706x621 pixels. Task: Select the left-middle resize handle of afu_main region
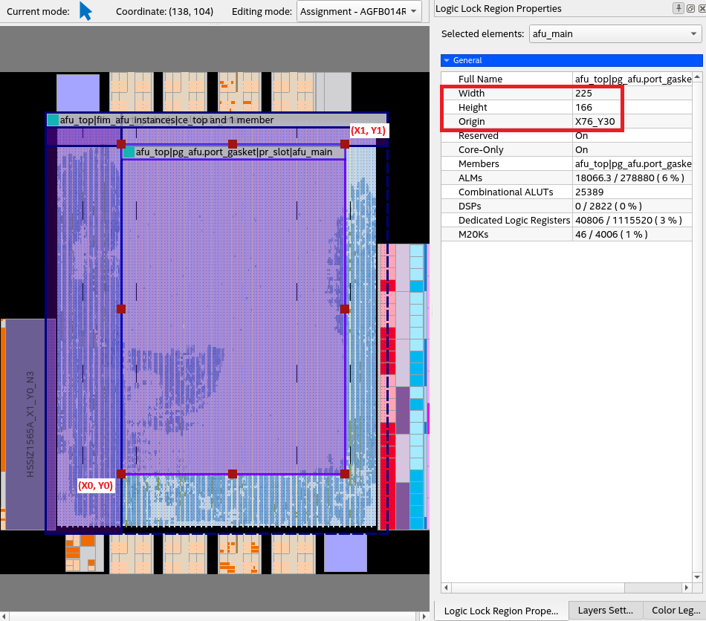[121, 308]
